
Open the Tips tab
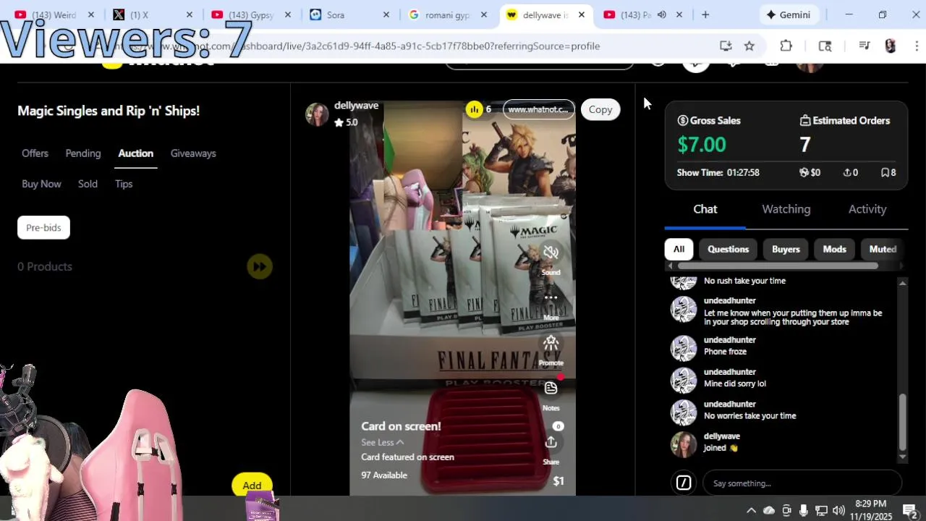coord(124,184)
